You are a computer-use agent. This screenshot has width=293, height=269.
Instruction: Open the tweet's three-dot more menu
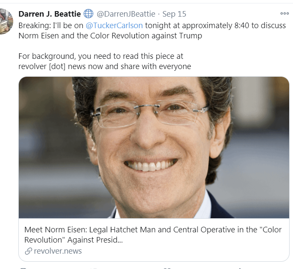pos(284,14)
